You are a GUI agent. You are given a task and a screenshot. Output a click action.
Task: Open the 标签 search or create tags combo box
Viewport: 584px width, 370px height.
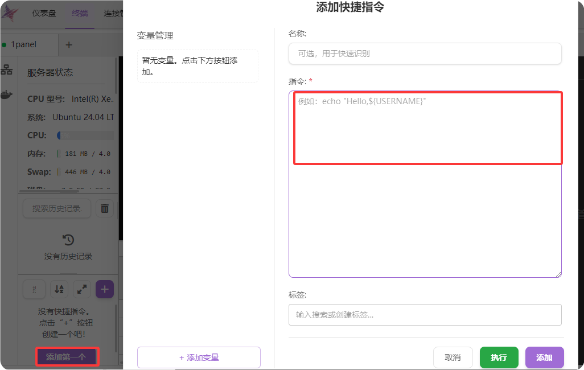click(425, 315)
